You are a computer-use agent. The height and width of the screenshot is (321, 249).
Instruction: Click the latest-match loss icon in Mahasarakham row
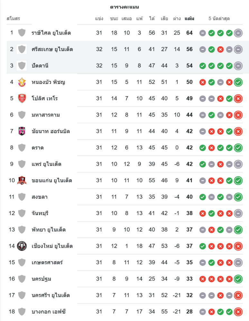238,115
